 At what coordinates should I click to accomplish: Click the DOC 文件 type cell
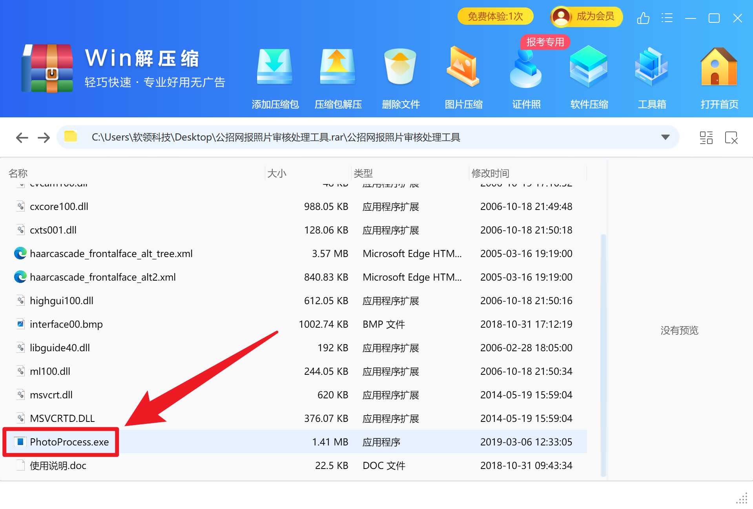pyautogui.click(x=384, y=465)
